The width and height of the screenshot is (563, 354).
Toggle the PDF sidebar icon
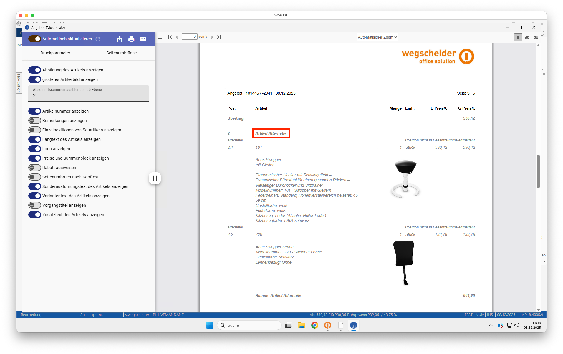[160, 37]
